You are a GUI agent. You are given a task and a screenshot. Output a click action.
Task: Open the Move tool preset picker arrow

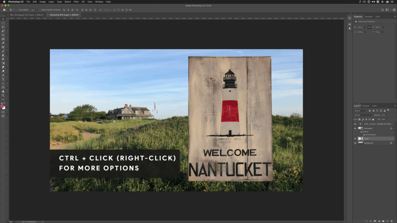14,10
